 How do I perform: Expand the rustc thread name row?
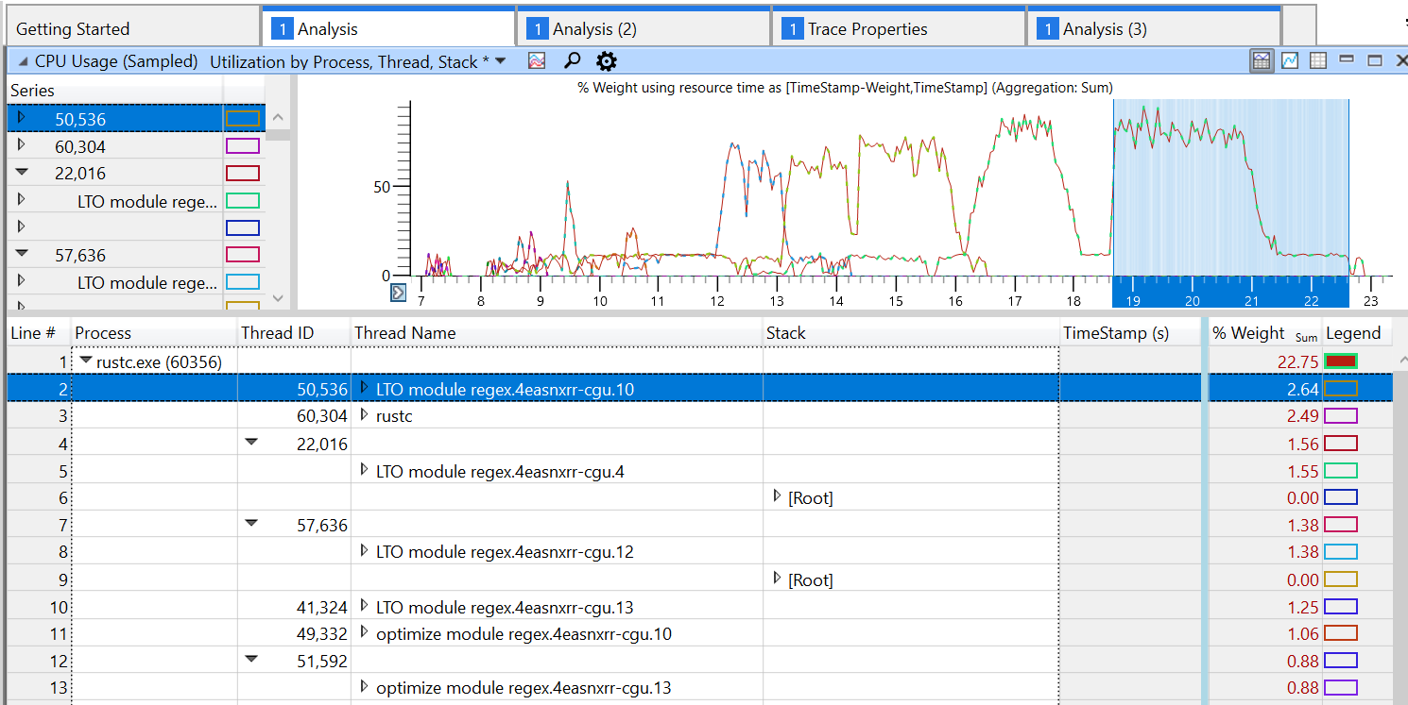tap(365, 415)
